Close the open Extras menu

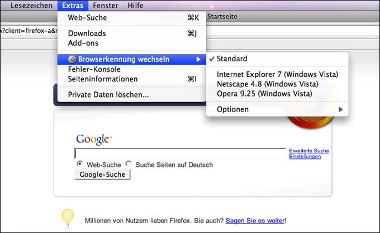73,6
